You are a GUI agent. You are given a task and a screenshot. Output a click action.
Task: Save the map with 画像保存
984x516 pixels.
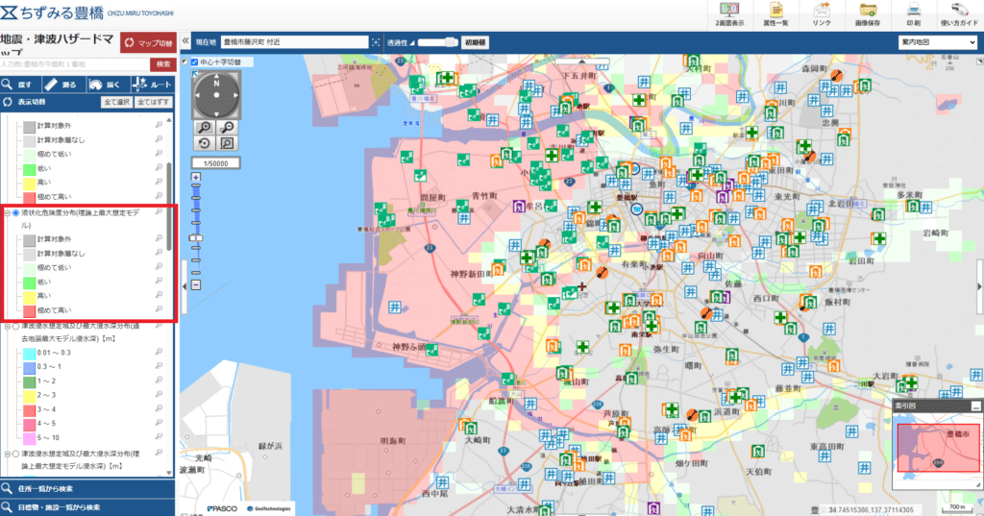[868, 14]
